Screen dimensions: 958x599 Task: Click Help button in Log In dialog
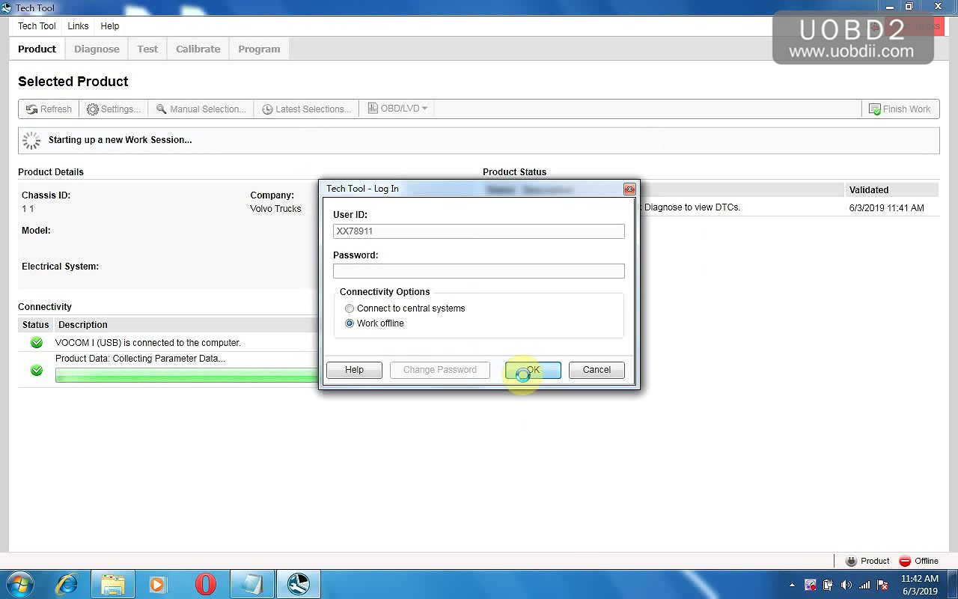point(354,370)
